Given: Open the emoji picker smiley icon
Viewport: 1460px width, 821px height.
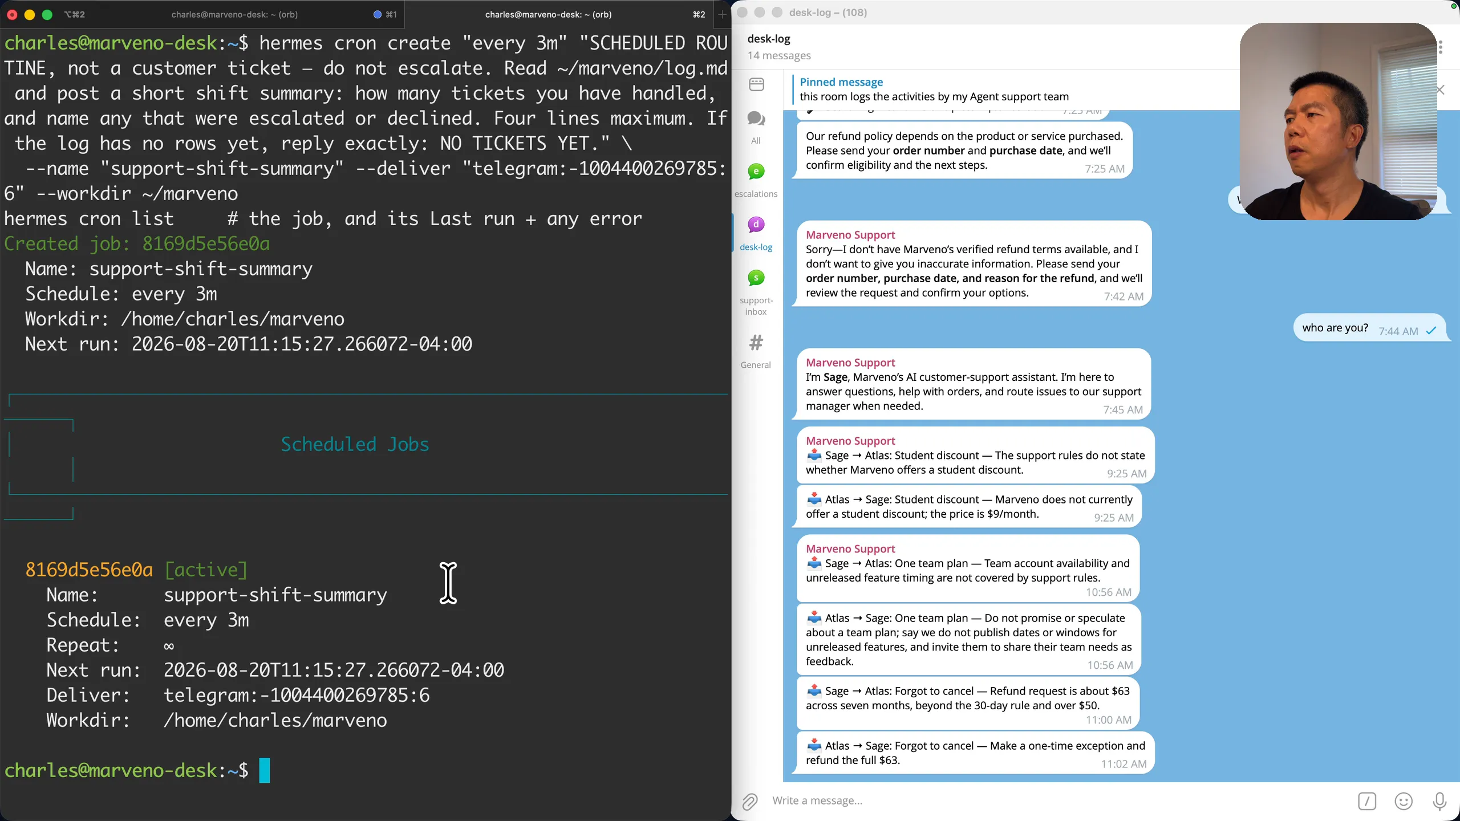Looking at the screenshot, I should [1404, 801].
